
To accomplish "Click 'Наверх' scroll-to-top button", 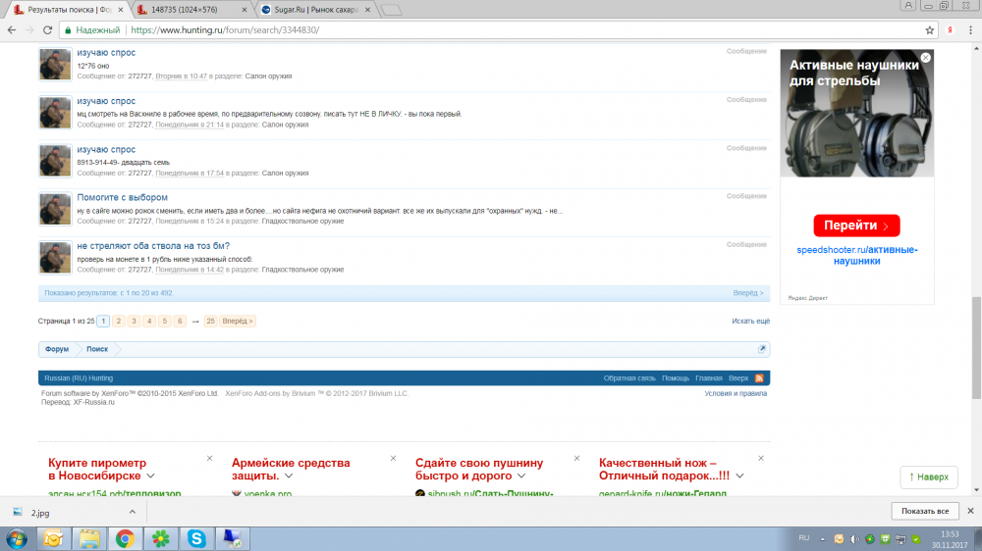I will [x=928, y=476].
